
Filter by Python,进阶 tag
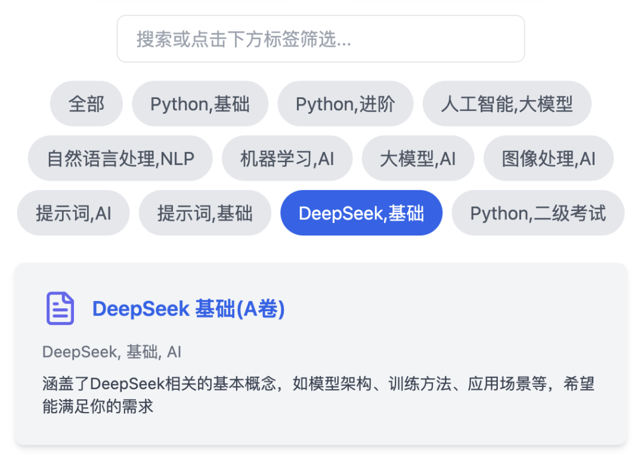(x=345, y=104)
